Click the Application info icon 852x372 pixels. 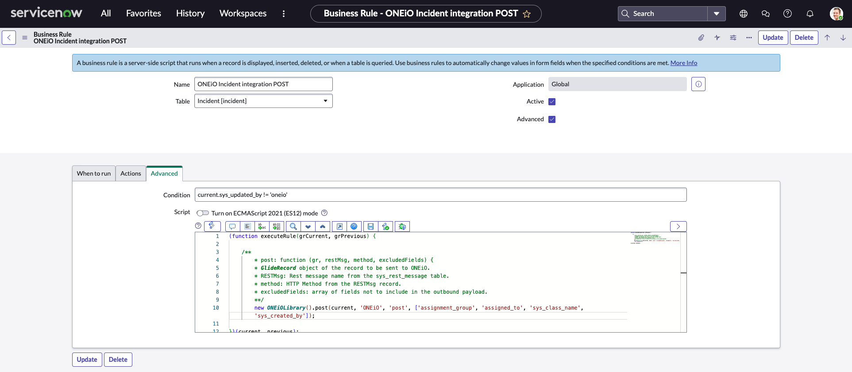click(698, 84)
